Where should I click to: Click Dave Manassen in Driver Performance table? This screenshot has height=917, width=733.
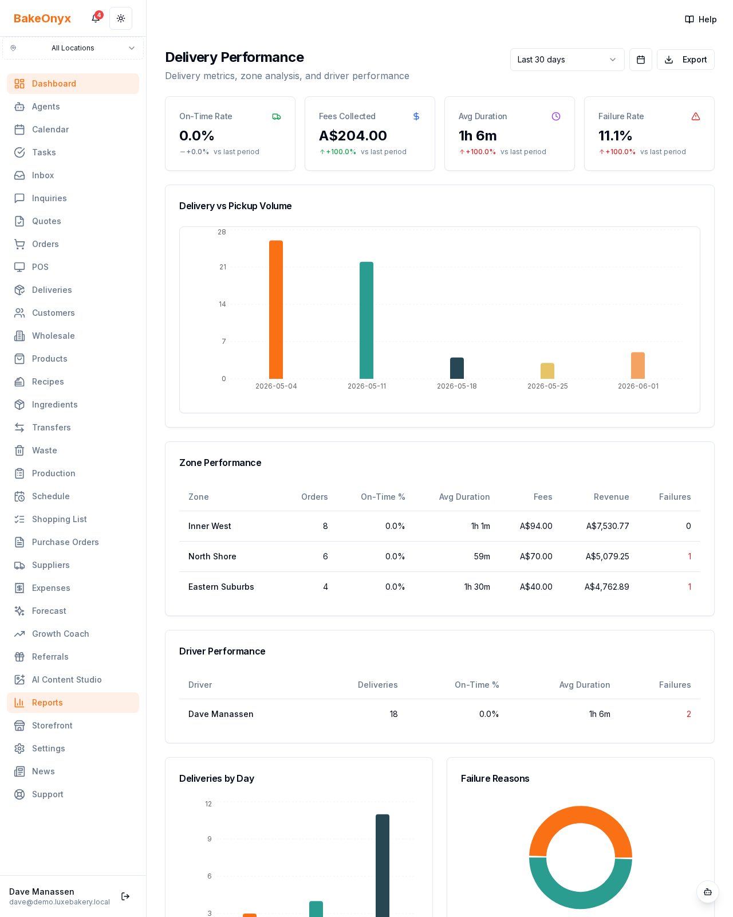tap(221, 714)
